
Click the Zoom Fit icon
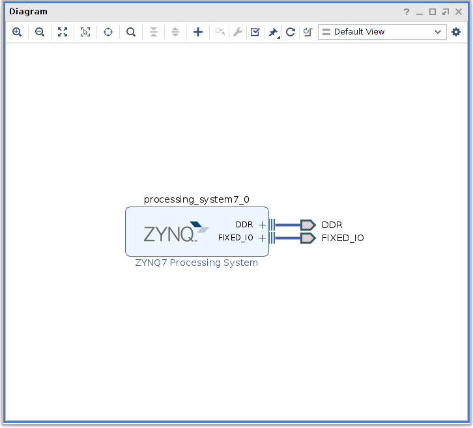coord(63,32)
